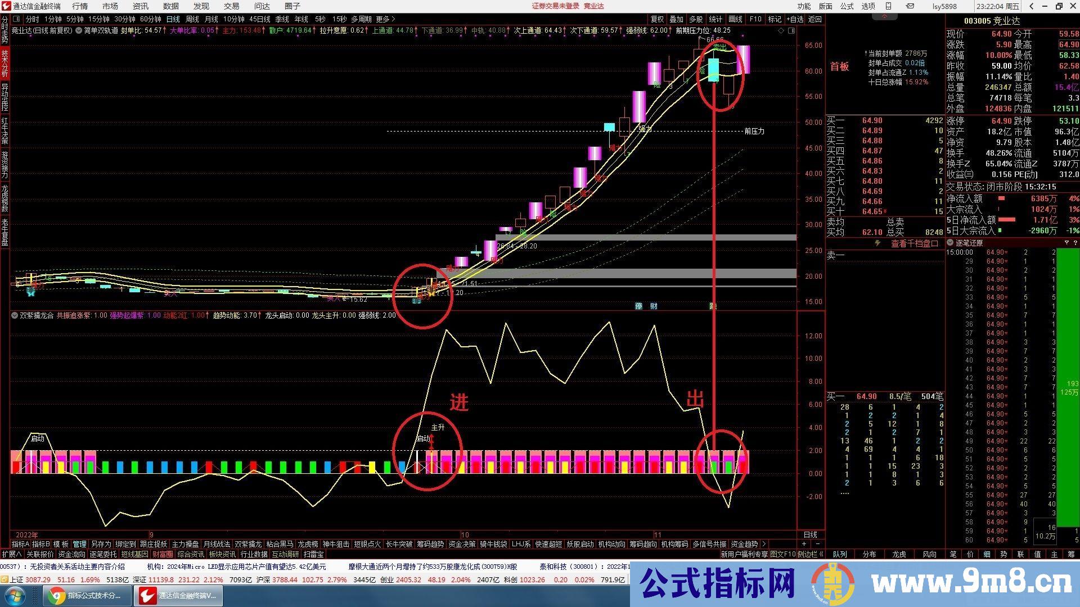This screenshot has width=1080, height=607.
Task: Click the filter icon in the 逐笔还原 header
Action: pos(1066,243)
